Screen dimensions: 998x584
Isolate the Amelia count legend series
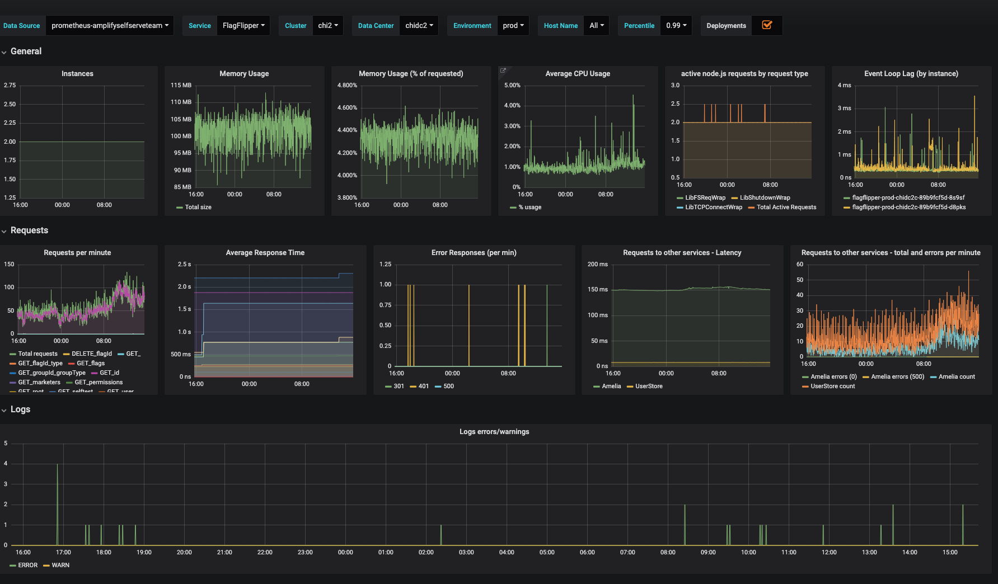point(957,377)
